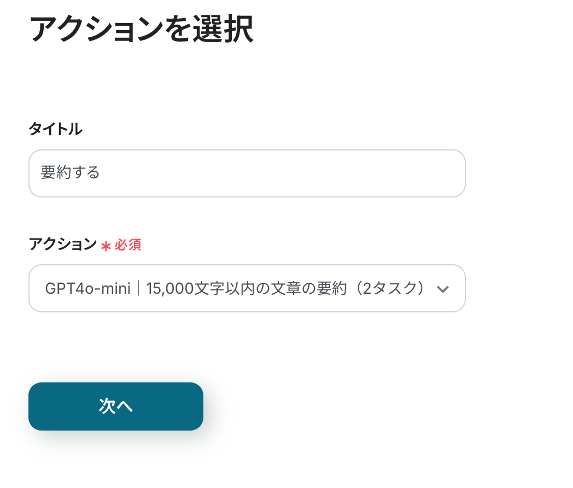The height and width of the screenshot is (488, 573).
Task: Click the vertical bar separator after GPT4o-mini
Action: (138, 288)
